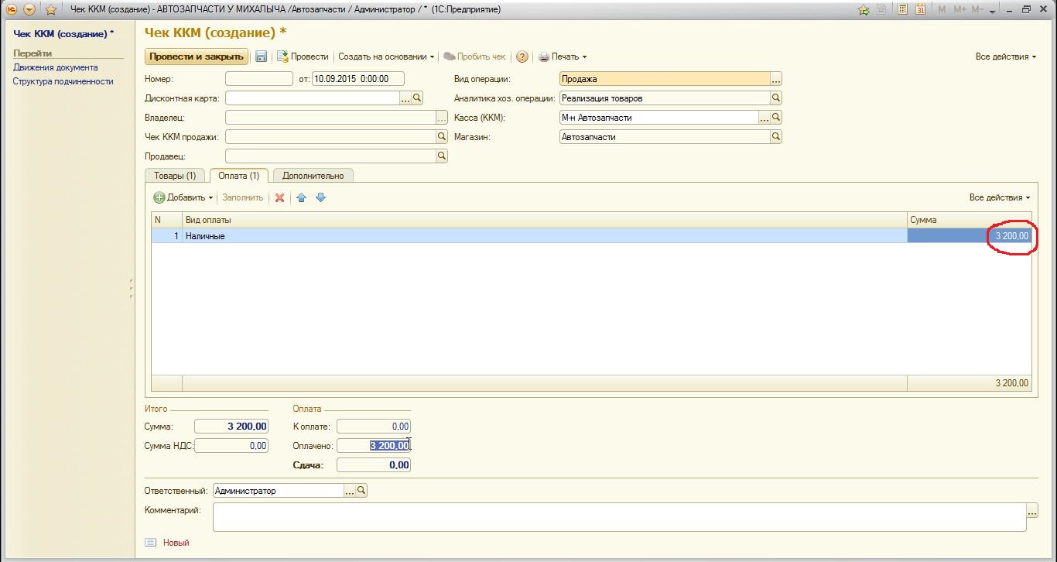Delete payment row with red X icon
Image resolution: width=1057 pixels, height=562 pixels.
(x=280, y=197)
